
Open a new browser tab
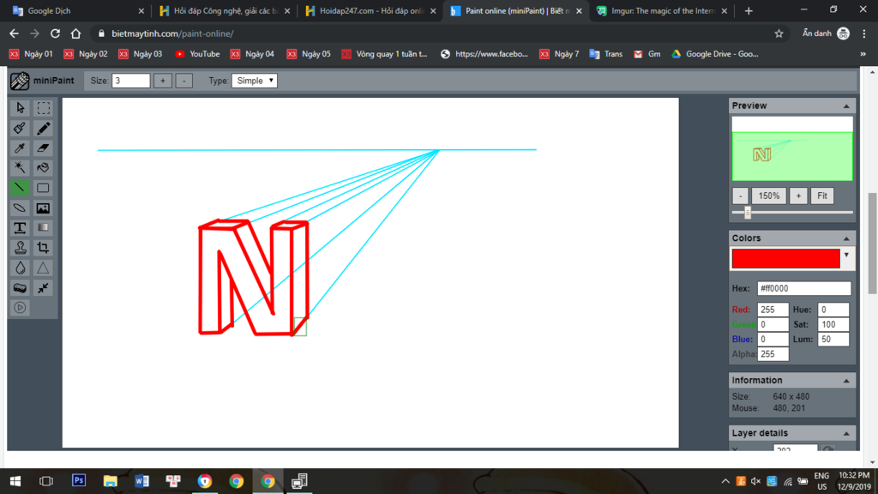749,10
